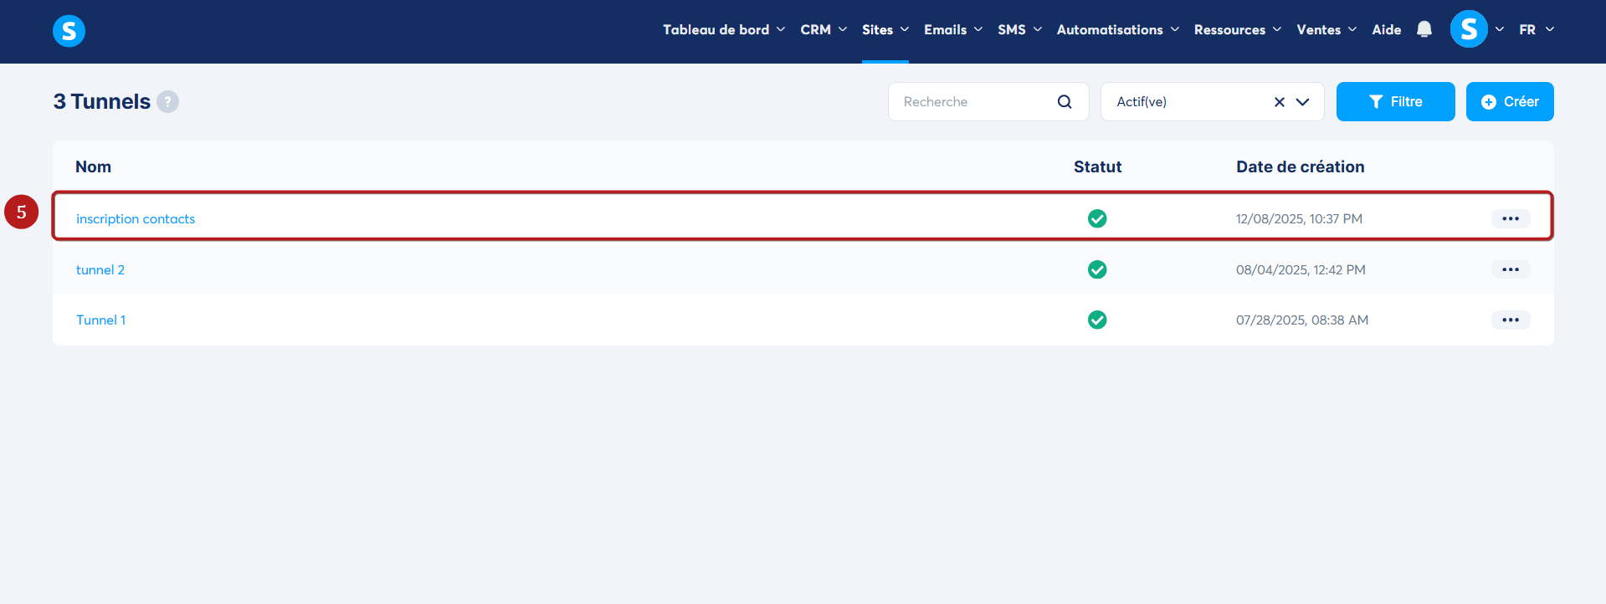
Task: Expand the CRM menu
Action: (x=824, y=29)
